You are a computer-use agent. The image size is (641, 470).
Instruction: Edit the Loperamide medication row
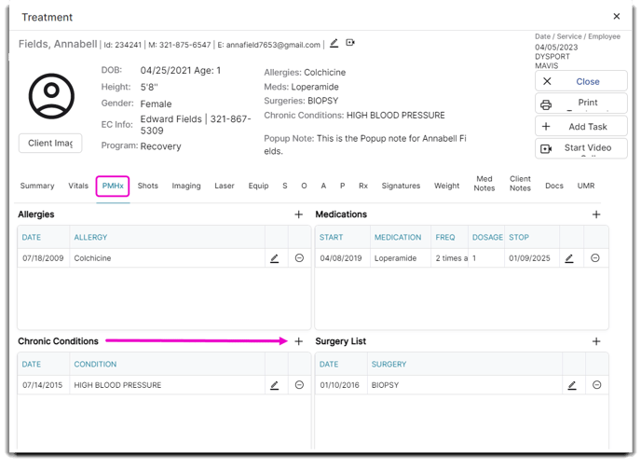tap(569, 258)
